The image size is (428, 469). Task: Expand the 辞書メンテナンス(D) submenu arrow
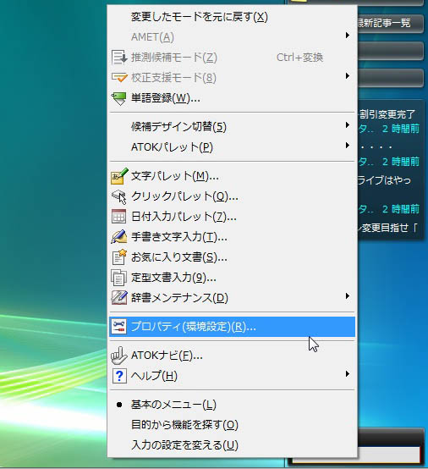tap(348, 296)
